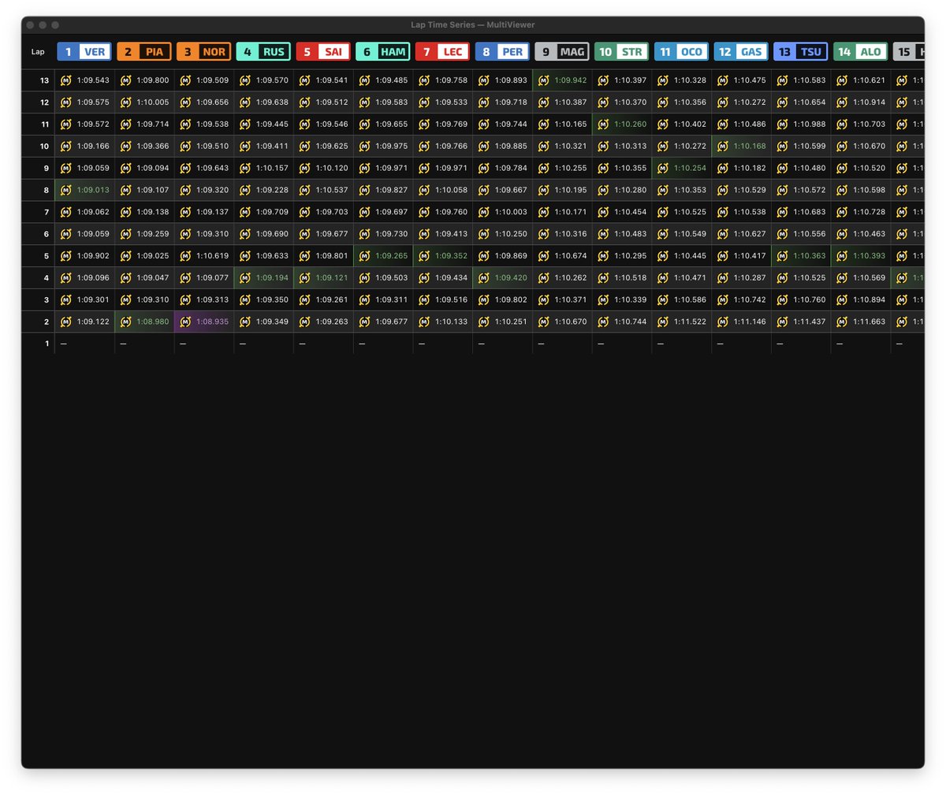
Task: Click tyre icon beside LEC's 1:10.133 lap
Action: coord(424,321)
